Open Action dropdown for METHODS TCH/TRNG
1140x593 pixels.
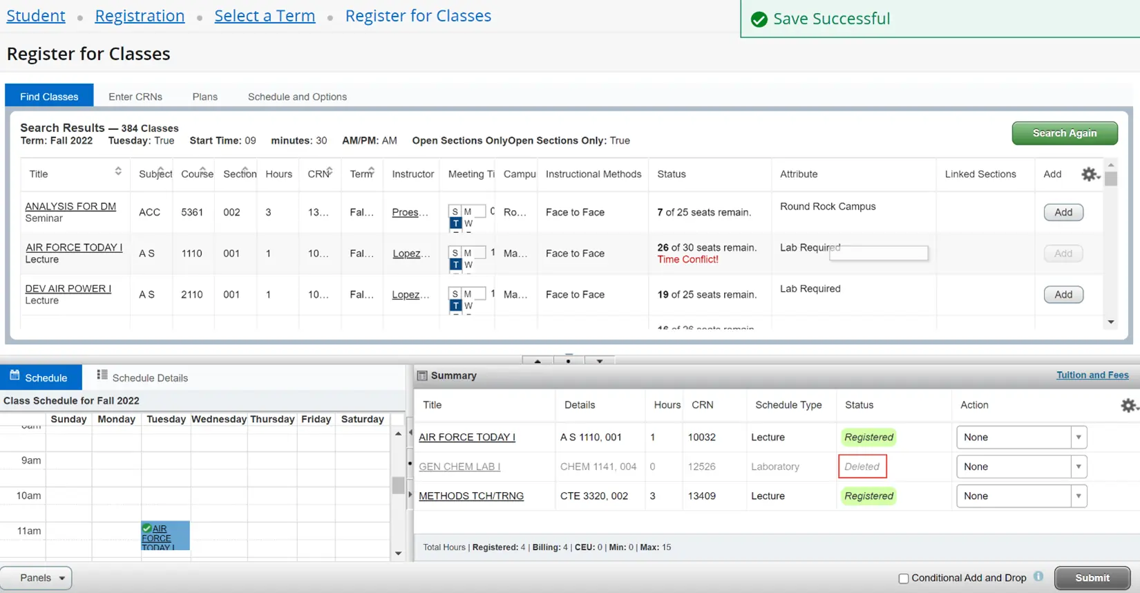click(x=1022, y=496)
